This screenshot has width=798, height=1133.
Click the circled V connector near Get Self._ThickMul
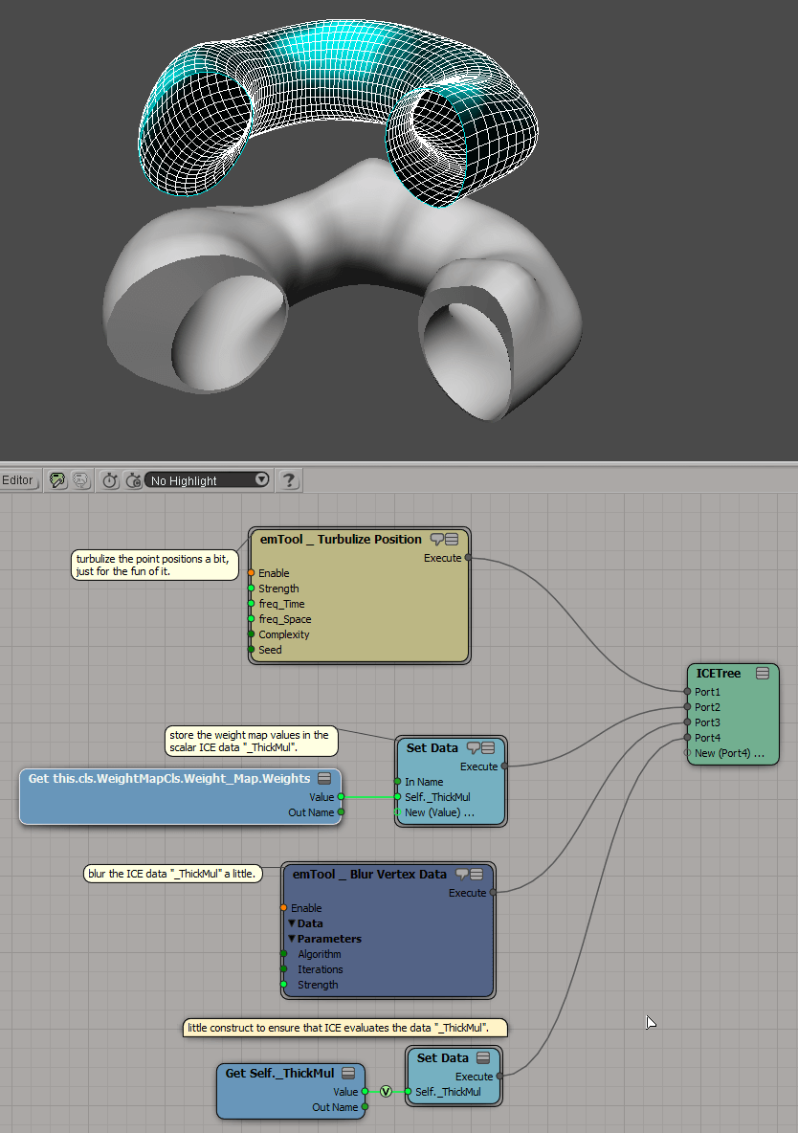point(386,1092)
